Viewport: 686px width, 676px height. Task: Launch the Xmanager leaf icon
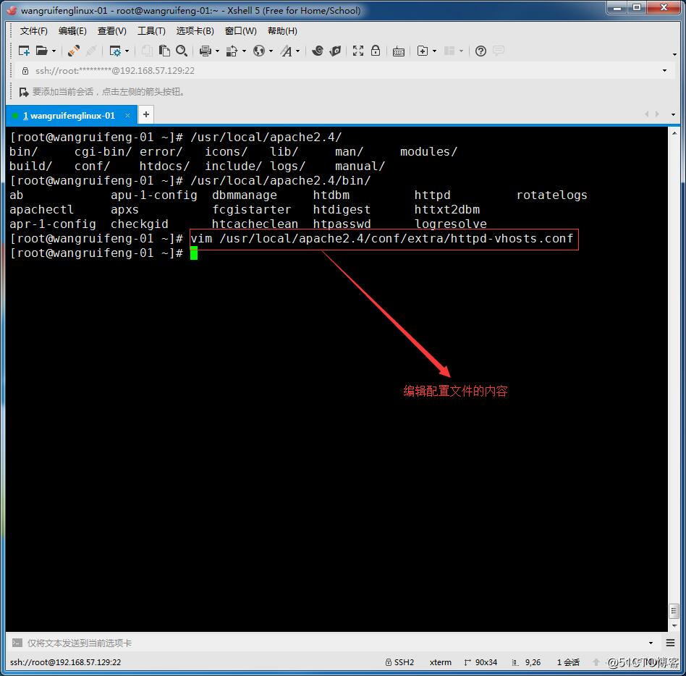point(335,51)
